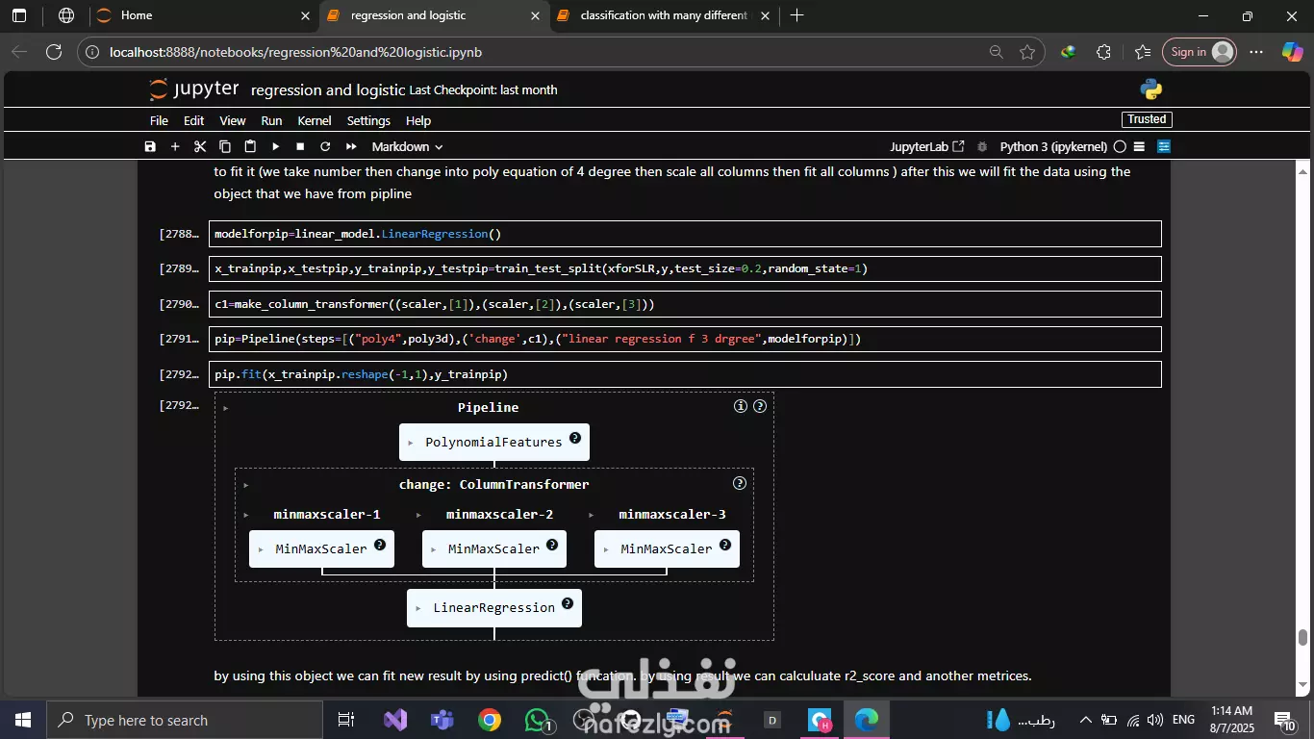Open the Kernel menu

pos(315,120)
